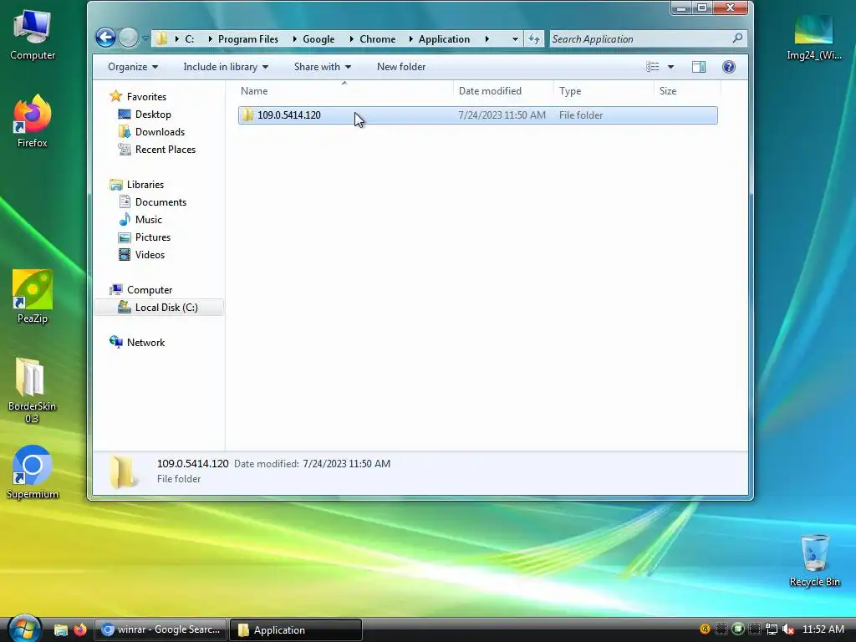Change the view with view icon
The width and height of the screenshot is (856, 642).
click(652, 67)
